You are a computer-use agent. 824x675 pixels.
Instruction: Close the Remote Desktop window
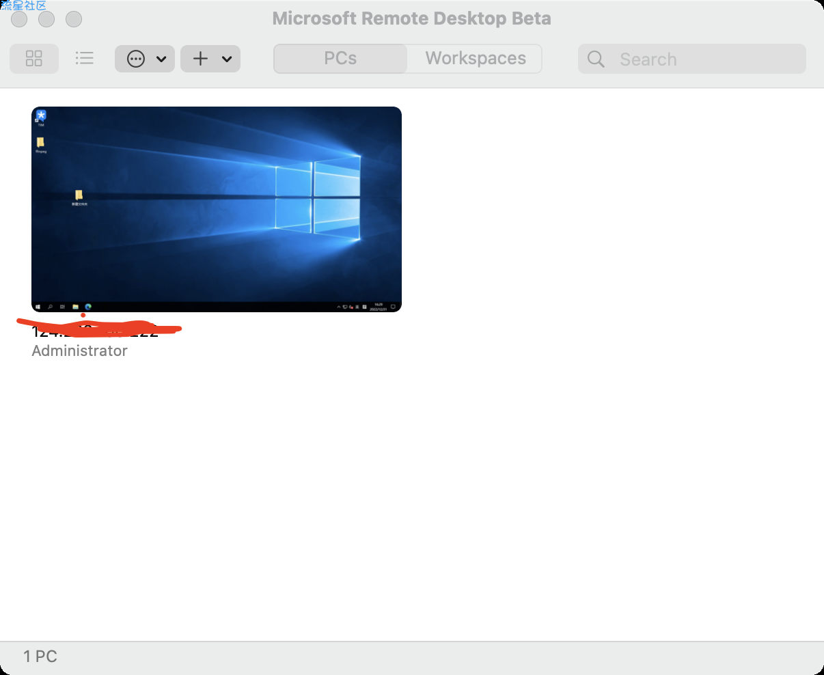pyautogui.click(x=19, y=19)
